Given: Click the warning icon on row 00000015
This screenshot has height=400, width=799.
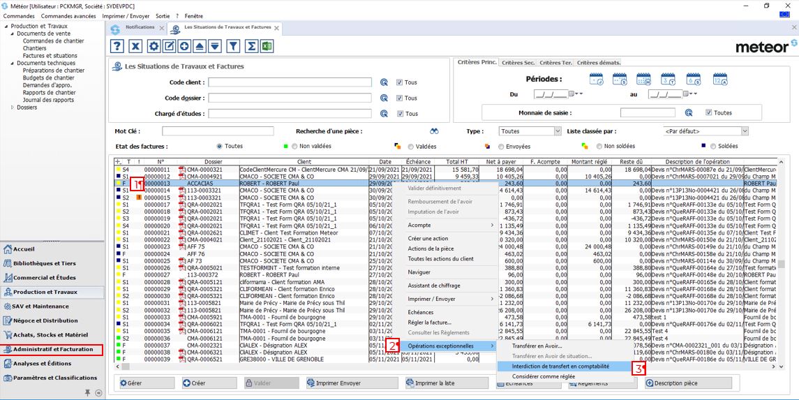Looking at the screenshot, I should tap(138, 197).
